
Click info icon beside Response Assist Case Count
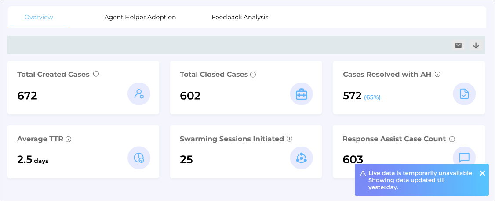(x=452, y=139)
